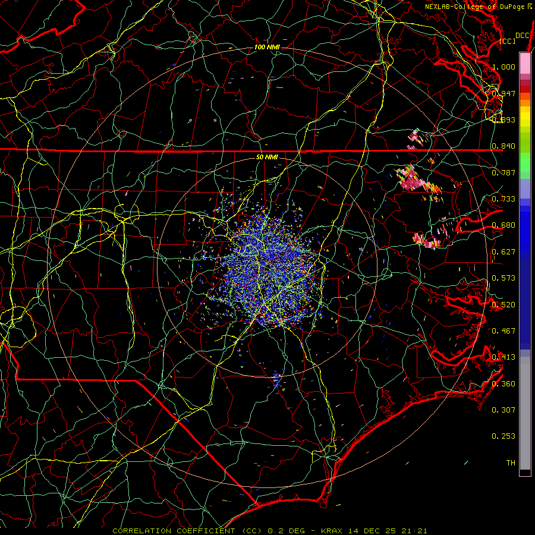Click the 21:21 timestamp in the caption

point(416,531)
